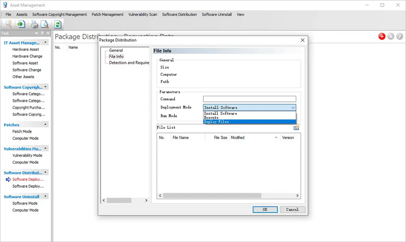
Task: Open Software Asset in sidebar
Action: coord(25,63)
